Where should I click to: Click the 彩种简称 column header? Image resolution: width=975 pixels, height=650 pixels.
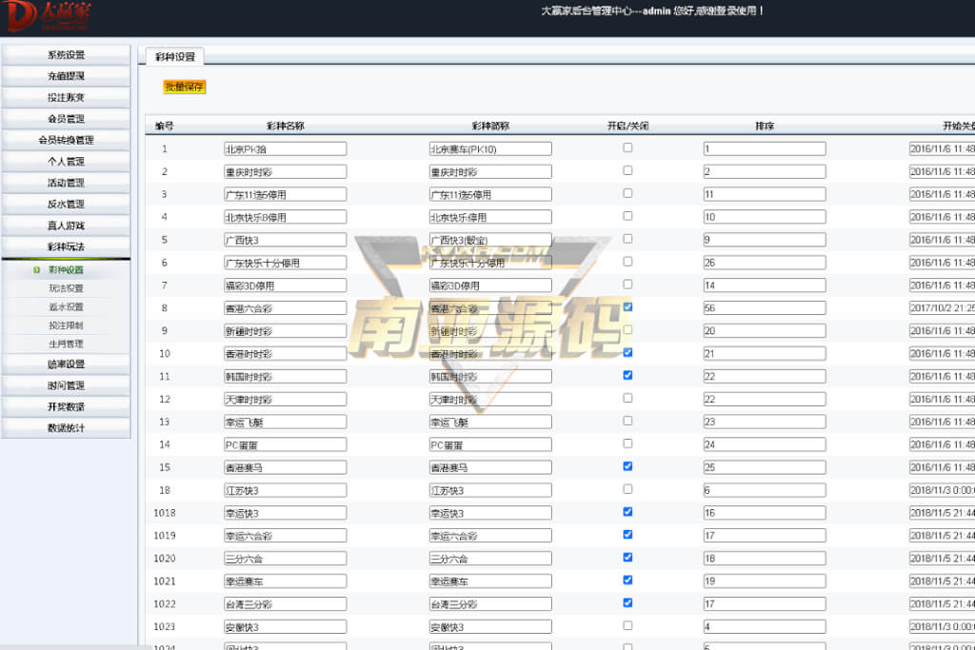pos(490,127)
